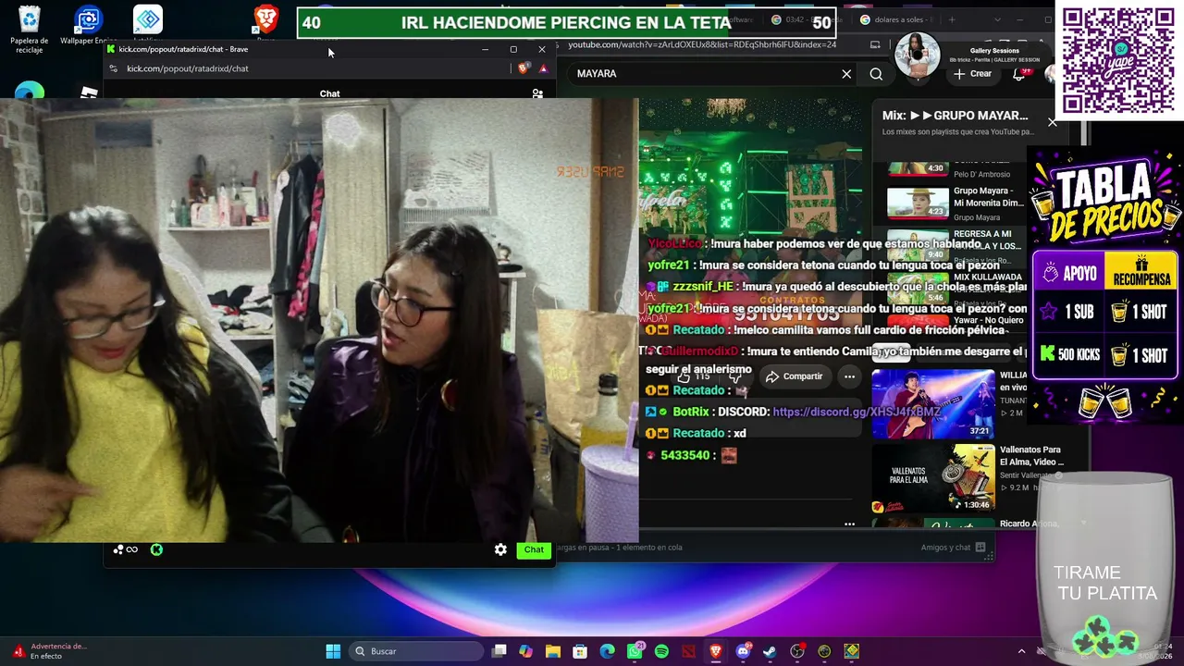
Task: Switch to Brave on the taskbar
Action: [x=715, y=651]
